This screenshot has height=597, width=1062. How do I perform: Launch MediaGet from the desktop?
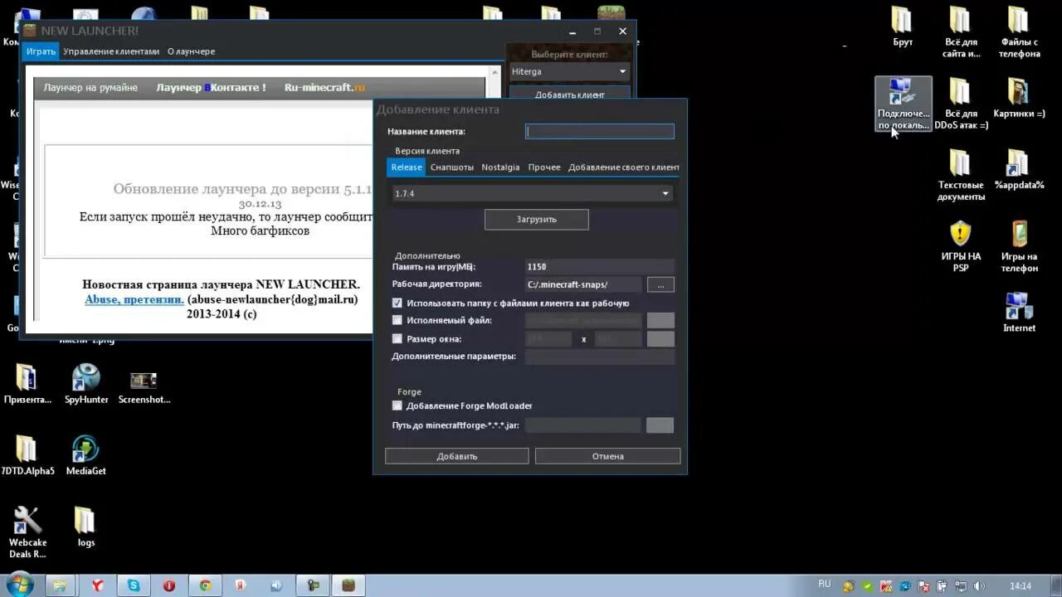coord(86,455)
